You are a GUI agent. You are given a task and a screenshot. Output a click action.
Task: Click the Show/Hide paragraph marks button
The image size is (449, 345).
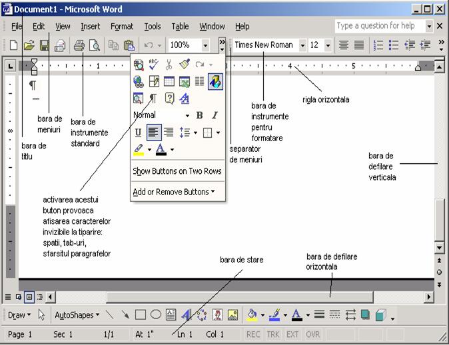153,99
